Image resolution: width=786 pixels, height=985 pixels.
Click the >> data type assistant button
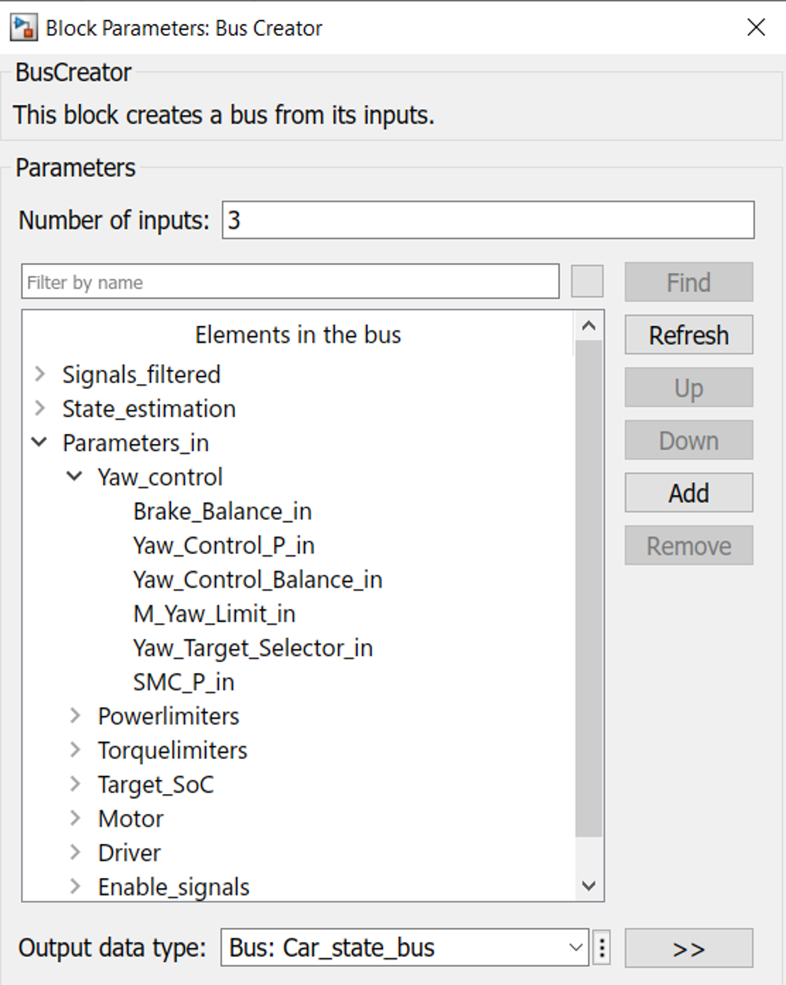click(689, 948)
